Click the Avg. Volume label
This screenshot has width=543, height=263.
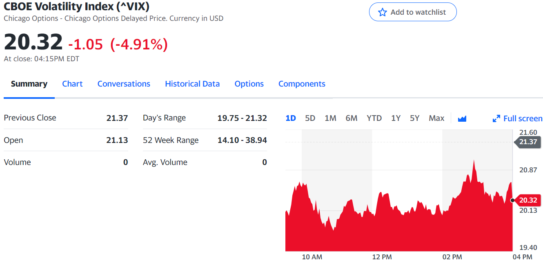[x=165, y=162]
